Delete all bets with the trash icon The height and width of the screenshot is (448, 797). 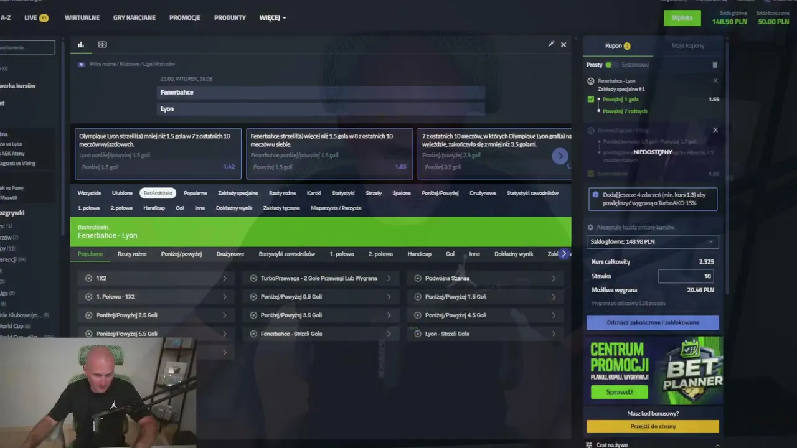click(x=715, y=65)
